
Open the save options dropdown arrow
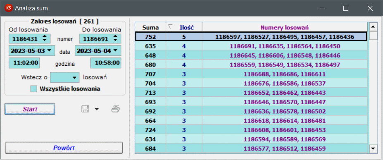97,109
